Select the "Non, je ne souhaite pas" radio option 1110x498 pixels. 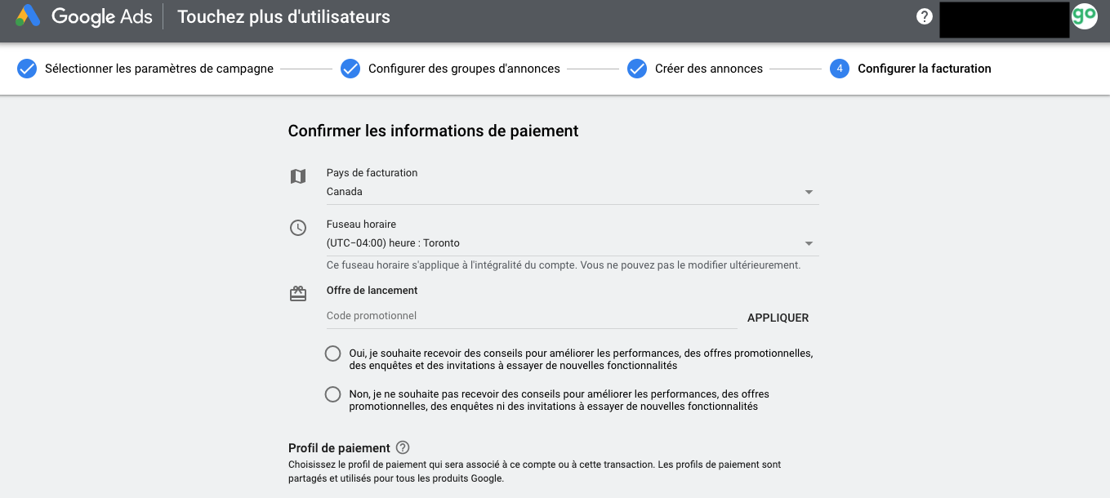[332, 394]
